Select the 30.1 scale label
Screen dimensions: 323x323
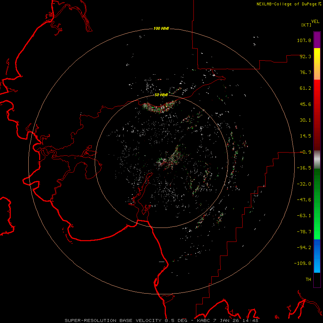point(305,120)
